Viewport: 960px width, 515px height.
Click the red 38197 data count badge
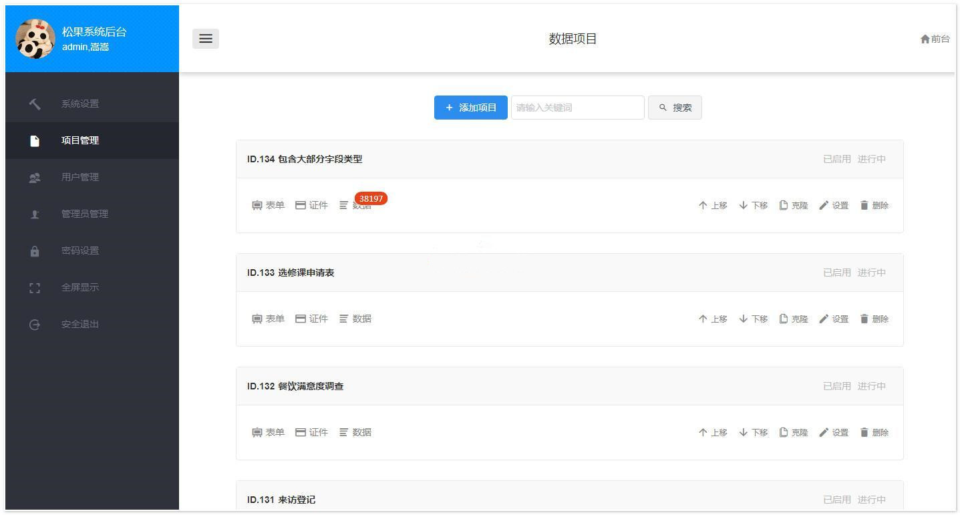point(371,198)
